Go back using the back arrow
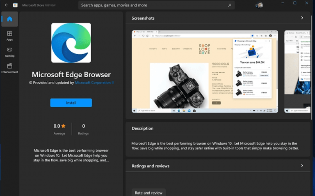Screen dimensions: 315x196 point(7,5)
